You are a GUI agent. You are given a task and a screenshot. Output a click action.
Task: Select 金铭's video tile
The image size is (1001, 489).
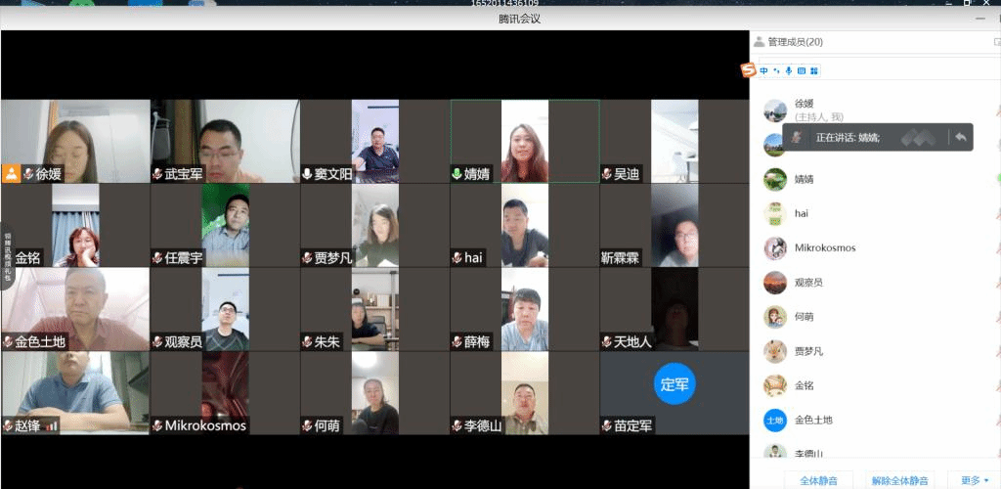point(75,225)
